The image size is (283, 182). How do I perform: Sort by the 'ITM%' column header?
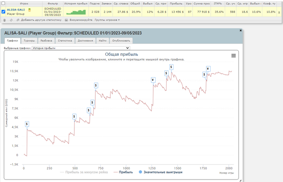tap(218, 3)
